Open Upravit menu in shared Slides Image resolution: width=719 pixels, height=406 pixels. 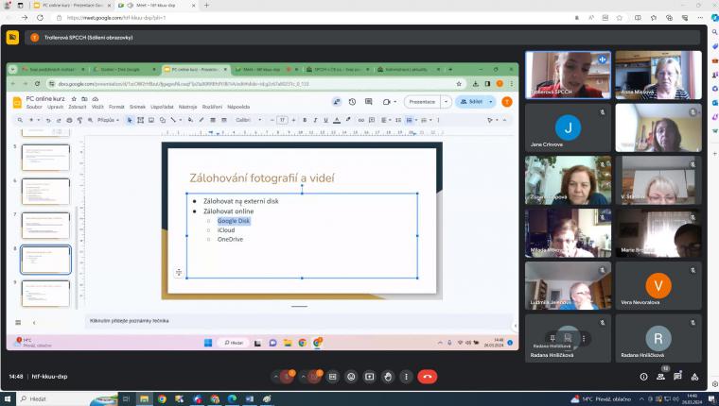[x=55, y=107]
